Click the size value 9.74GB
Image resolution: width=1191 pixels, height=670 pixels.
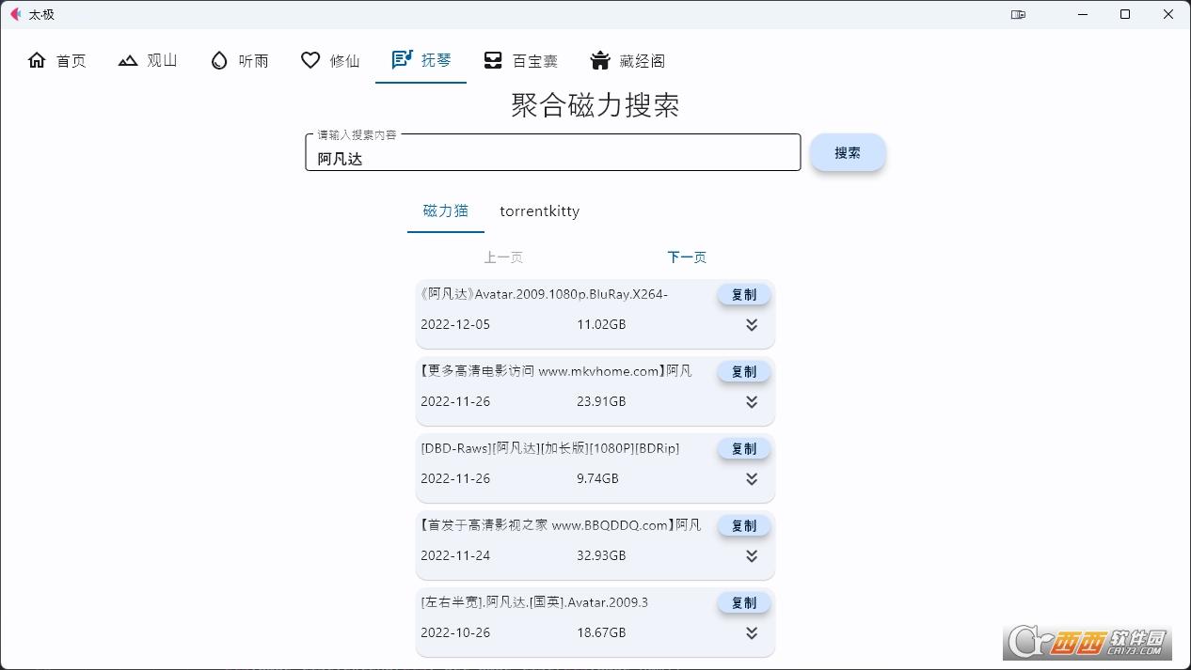597,478
